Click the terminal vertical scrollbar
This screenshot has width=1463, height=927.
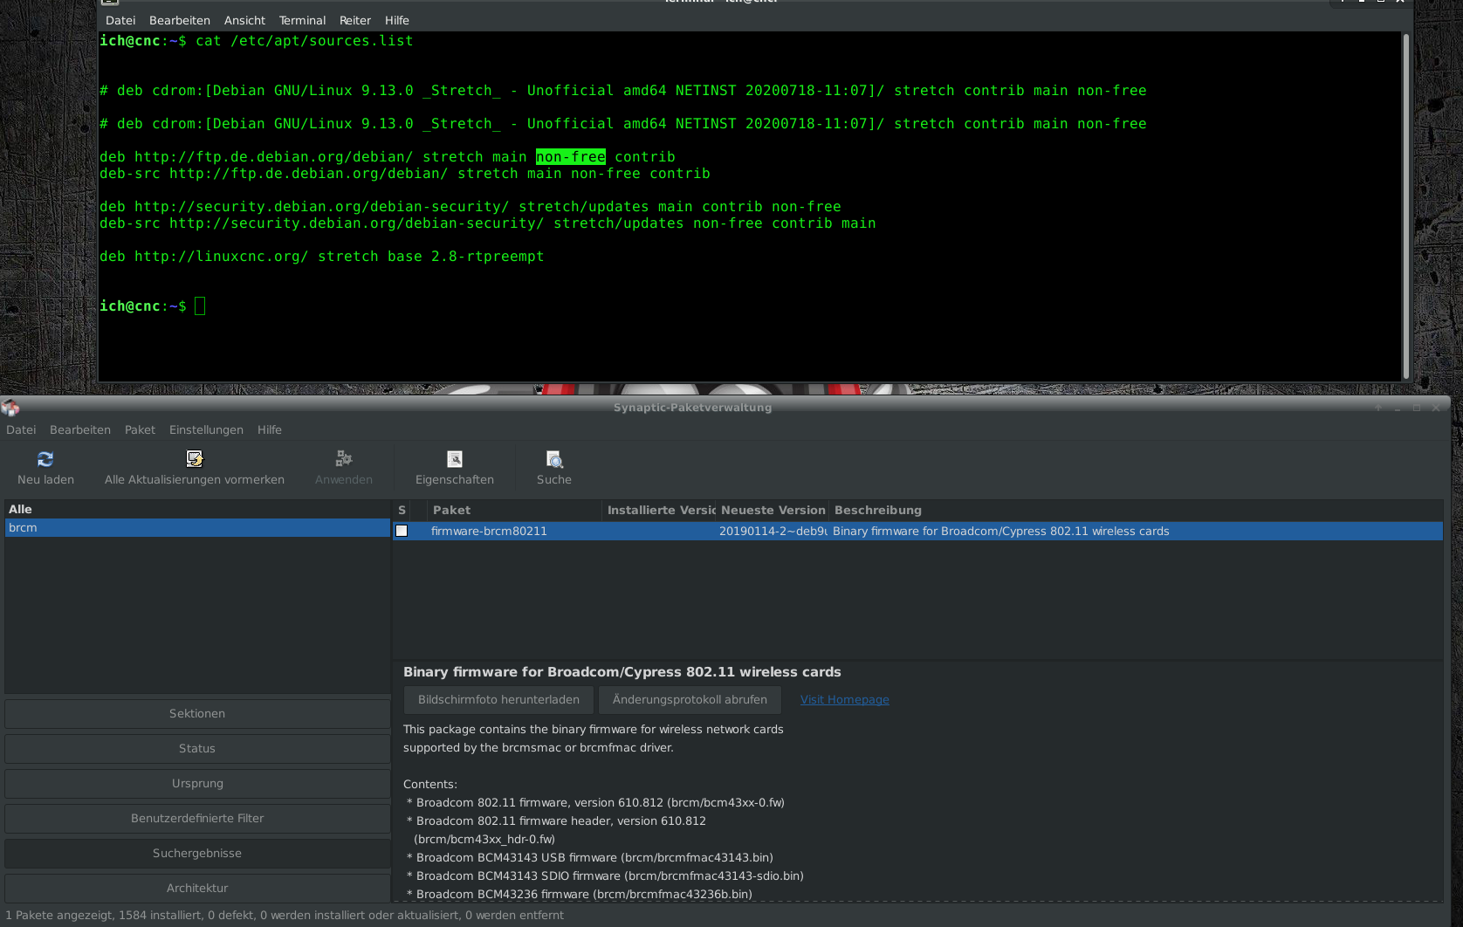[x=1406, y=206]
